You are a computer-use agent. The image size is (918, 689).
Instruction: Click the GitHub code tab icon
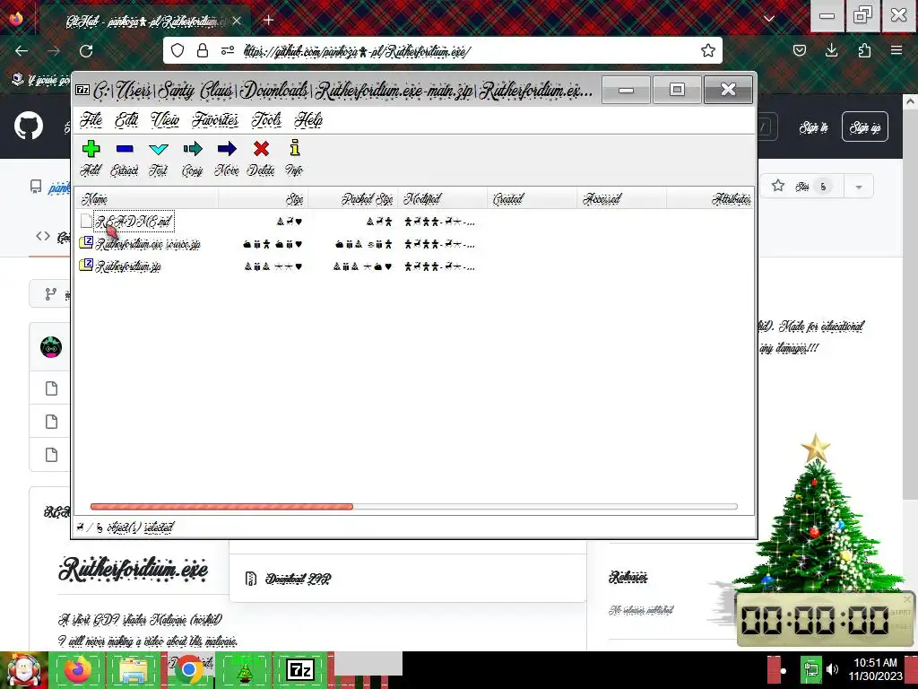pos(43,236)
